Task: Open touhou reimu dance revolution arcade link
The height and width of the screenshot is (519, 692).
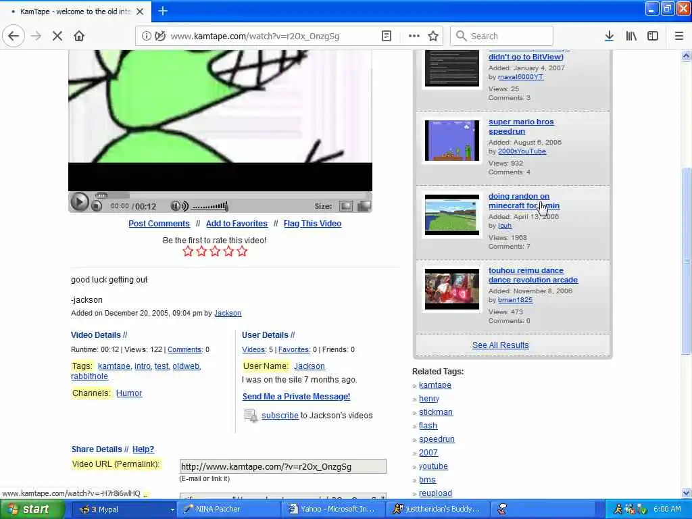Action: [533, 276]
